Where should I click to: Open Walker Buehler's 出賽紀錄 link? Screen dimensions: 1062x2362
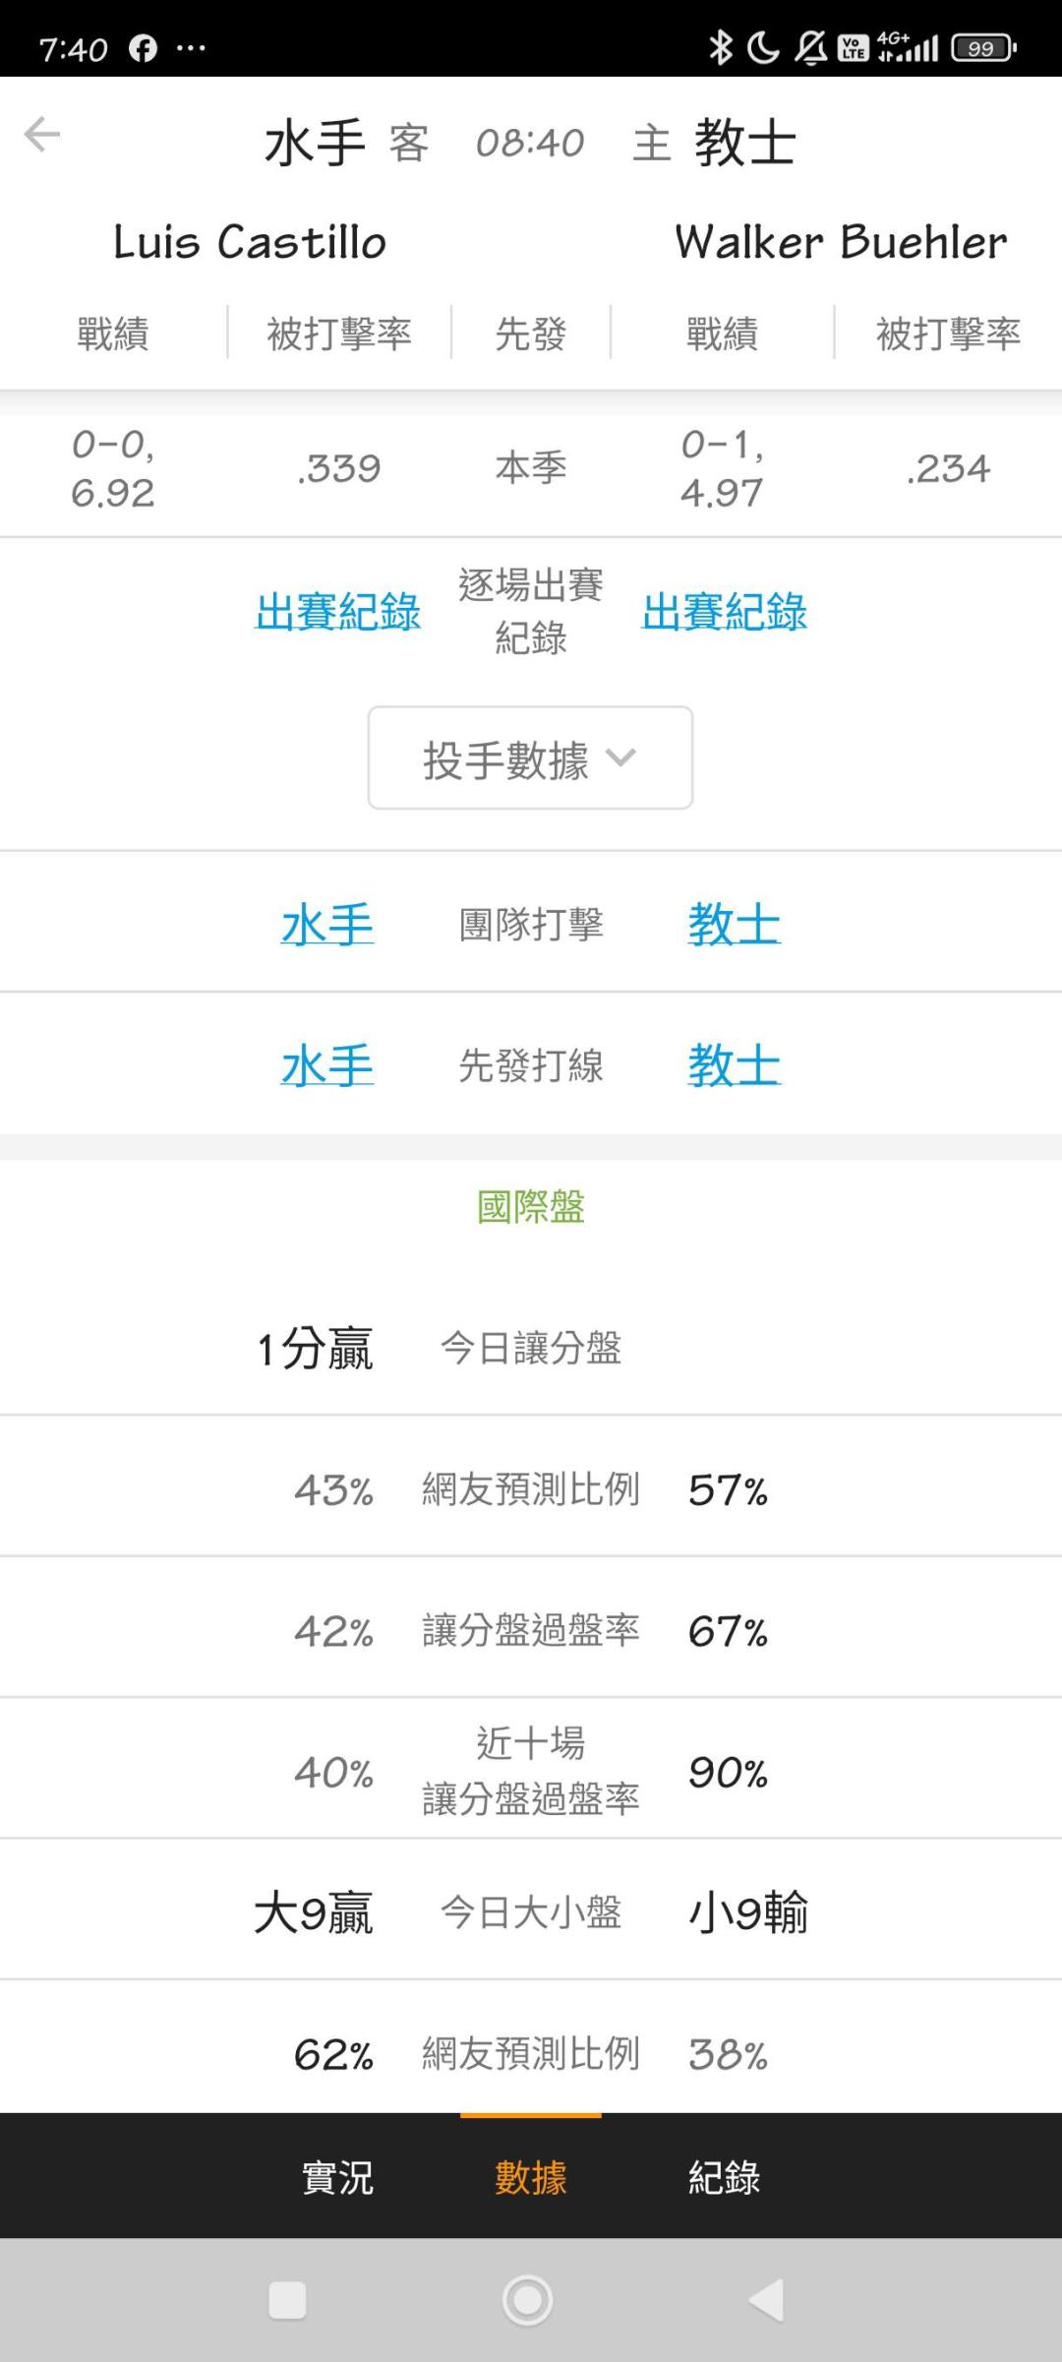click(724, 612)
